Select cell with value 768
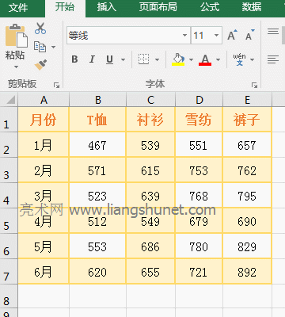 199,196
